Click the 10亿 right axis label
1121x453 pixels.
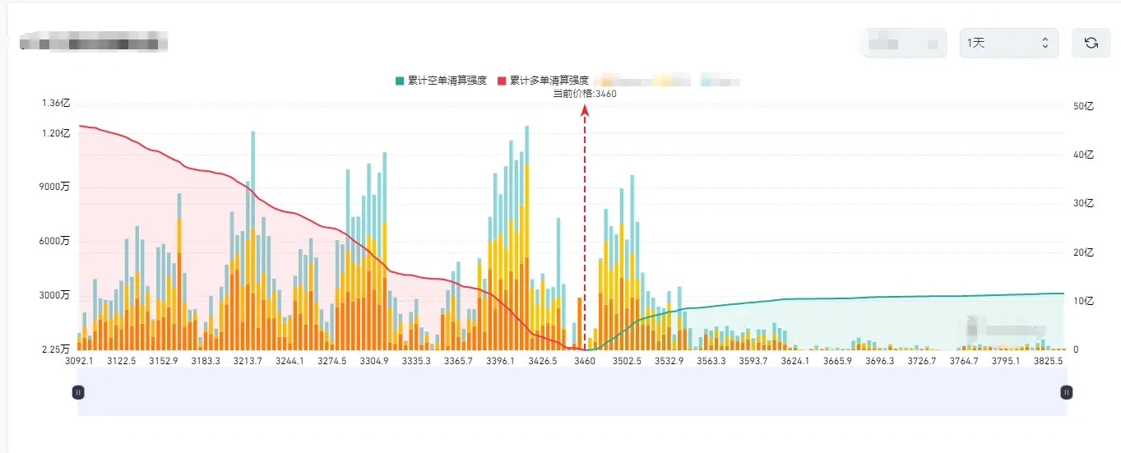1083,301
